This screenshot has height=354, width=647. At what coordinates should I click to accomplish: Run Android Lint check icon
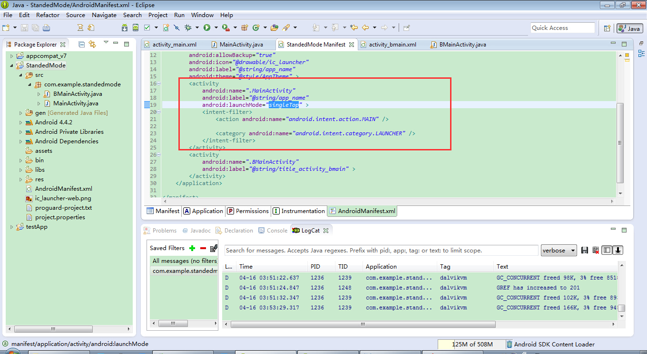tap(147, 28)
